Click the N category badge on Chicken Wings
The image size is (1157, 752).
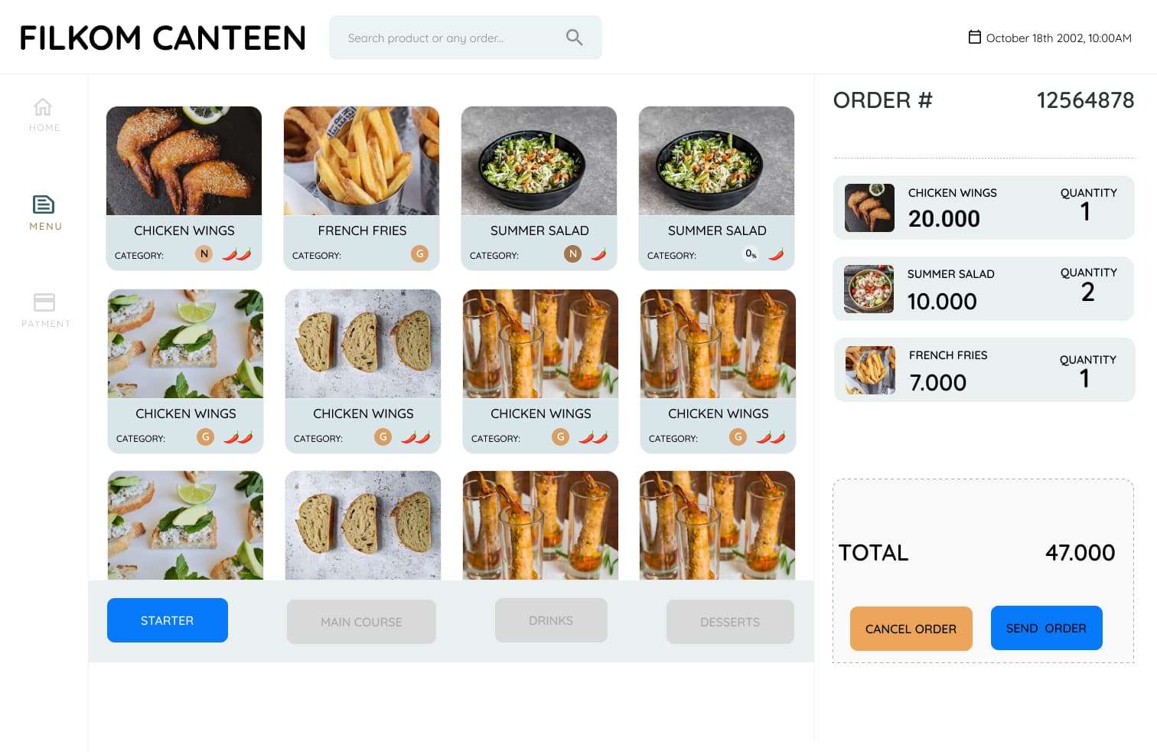[204, 253]
